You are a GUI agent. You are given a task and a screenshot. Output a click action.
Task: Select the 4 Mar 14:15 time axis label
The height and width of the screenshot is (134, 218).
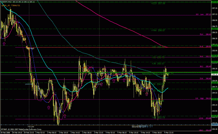[145, 133]
